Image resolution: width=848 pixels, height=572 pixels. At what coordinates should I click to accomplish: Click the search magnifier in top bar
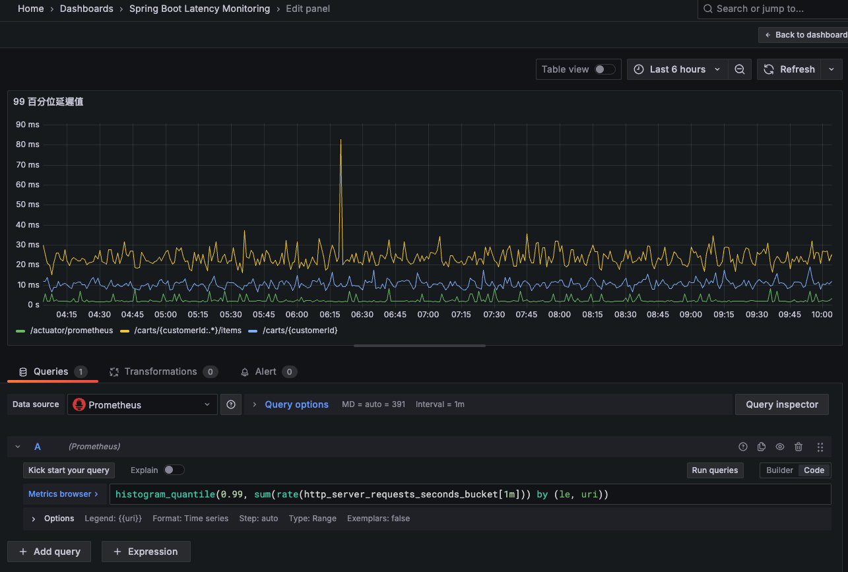(708, 9)
